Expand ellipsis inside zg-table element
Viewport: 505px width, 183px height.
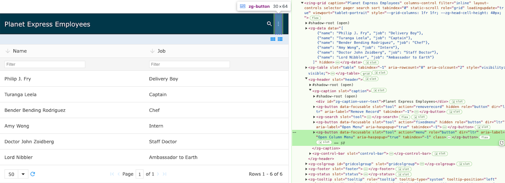(x=332, y=73)
